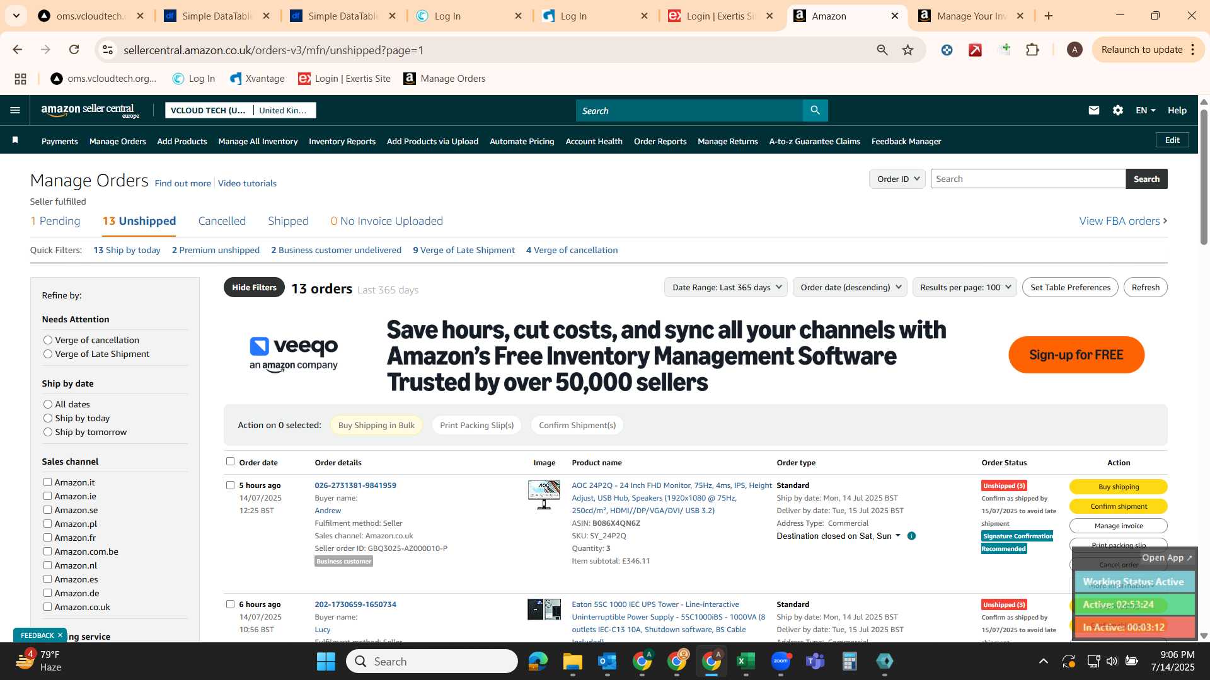1210x680 pixels.
Task: Open a new browser tab
Action: tap(1049, 16)
